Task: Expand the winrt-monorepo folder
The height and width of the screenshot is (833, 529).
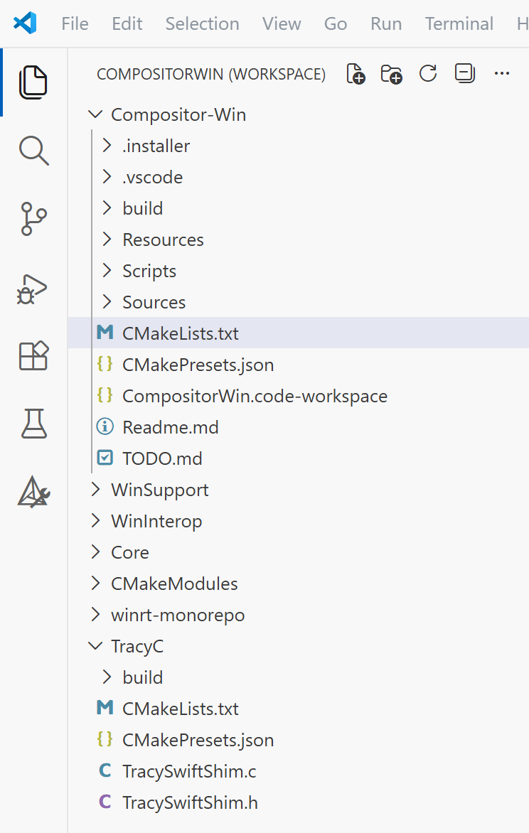Action: click(x=178, y=615)
